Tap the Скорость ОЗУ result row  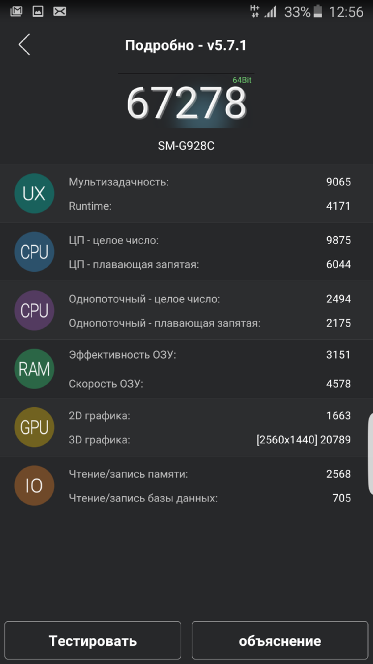[210, 383]
